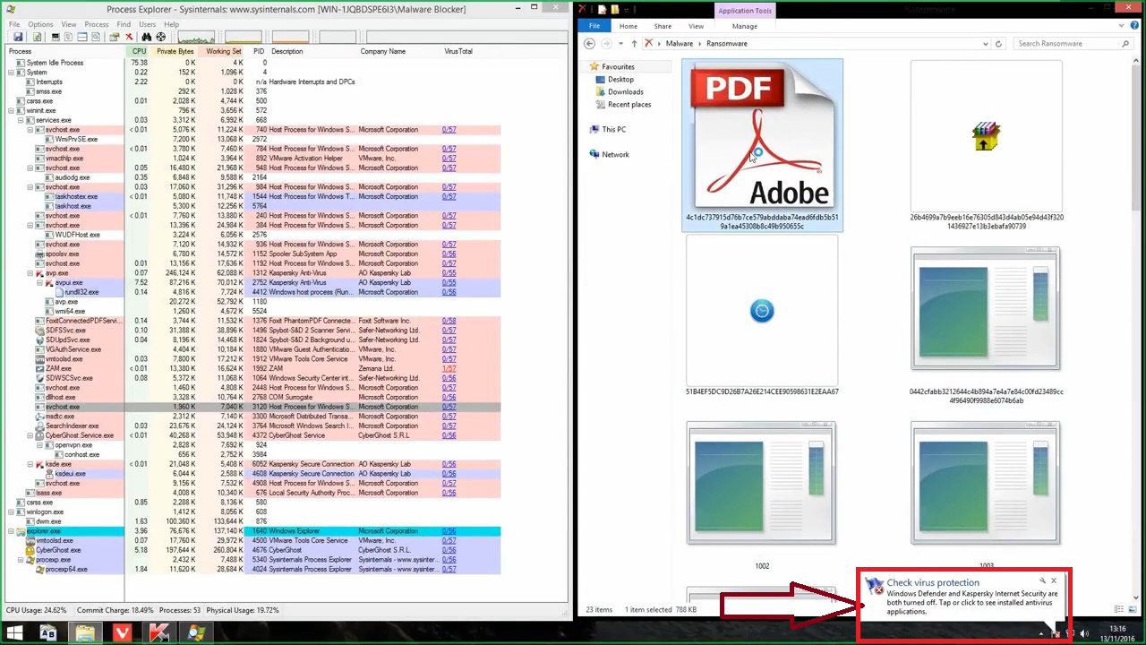
Task: Sort by the VirusTotal column header
Action: pyautogui.click(x=458, y=51)
